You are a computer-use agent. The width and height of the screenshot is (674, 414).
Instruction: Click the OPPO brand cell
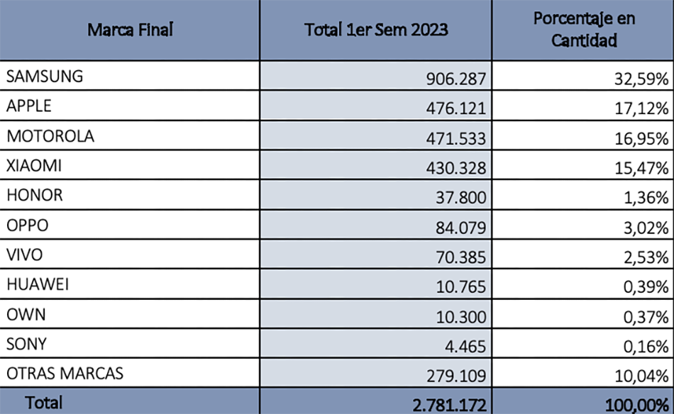pyautogui.click(x=130, y=225)
